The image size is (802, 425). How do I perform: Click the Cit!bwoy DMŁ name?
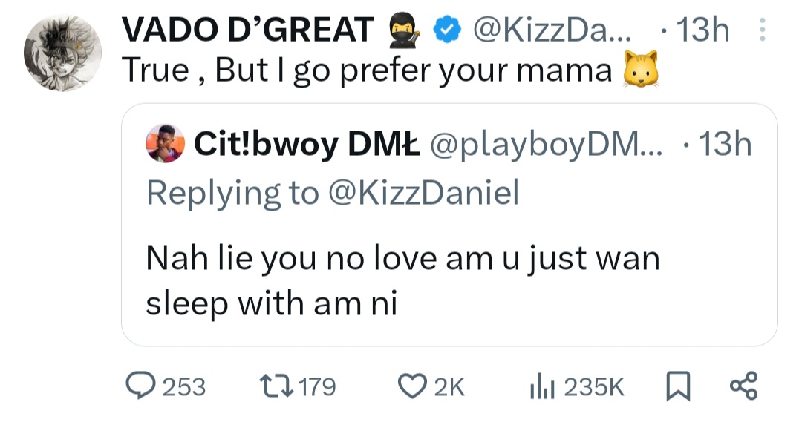coord(307,145)
